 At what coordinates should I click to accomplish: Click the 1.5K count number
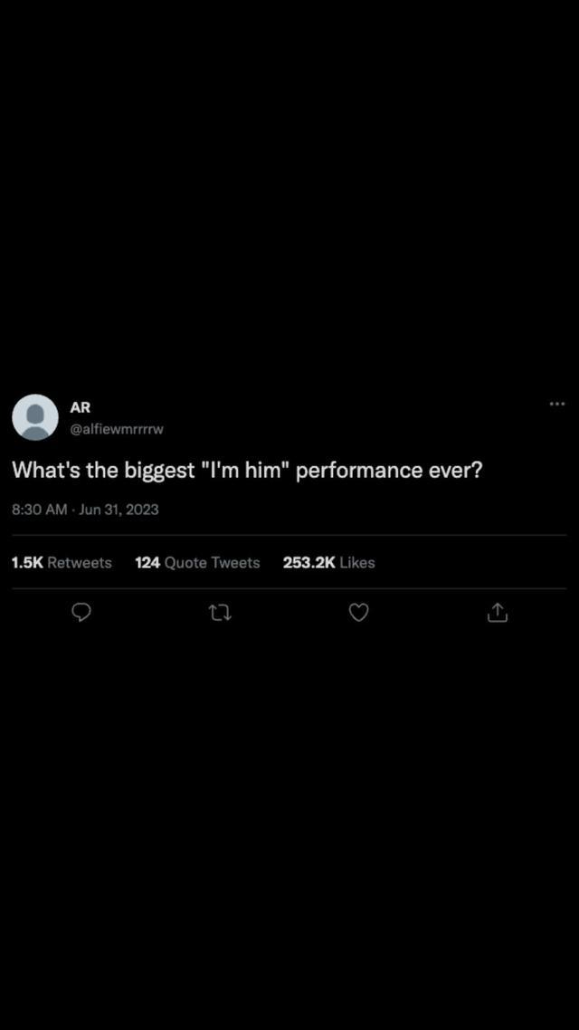pos(27,562)
